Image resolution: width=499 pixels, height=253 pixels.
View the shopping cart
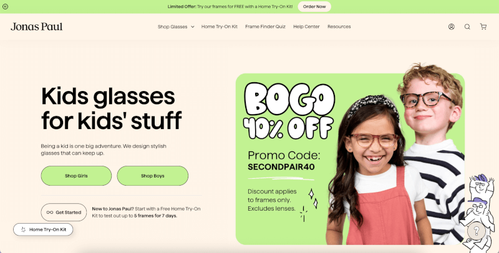(483, 27)
